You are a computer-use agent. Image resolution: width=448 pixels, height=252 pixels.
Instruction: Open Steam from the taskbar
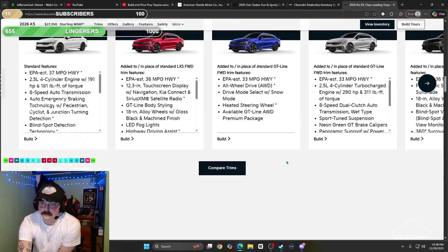pyautogui.click(x=281, y=246)
